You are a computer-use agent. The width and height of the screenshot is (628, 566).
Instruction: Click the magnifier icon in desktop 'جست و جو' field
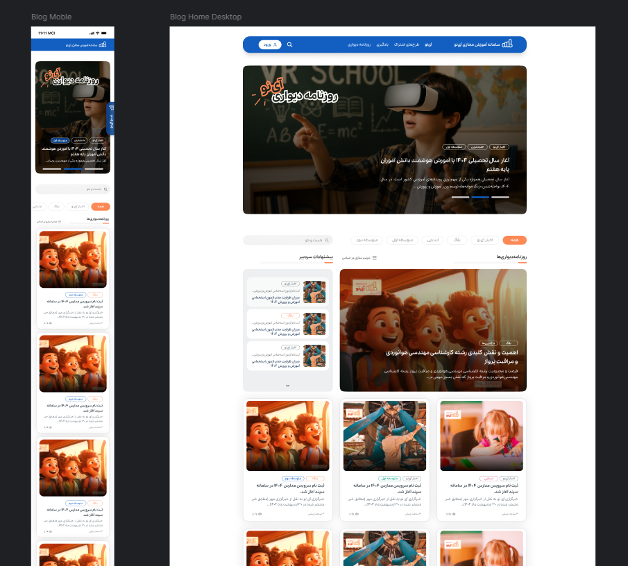tap(328, 240)
